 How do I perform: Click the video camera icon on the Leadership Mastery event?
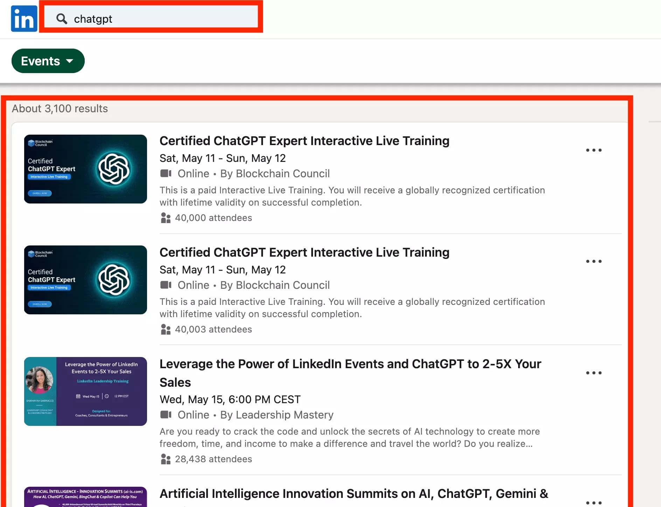pos(165,414)
